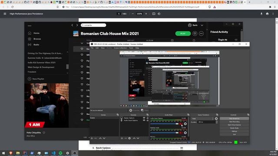Remove scene with the OBS Scenes minus
278x156 pixels.
click(96, 138)
